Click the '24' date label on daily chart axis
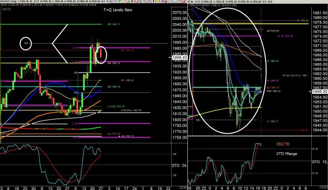 tap(134, 188)
